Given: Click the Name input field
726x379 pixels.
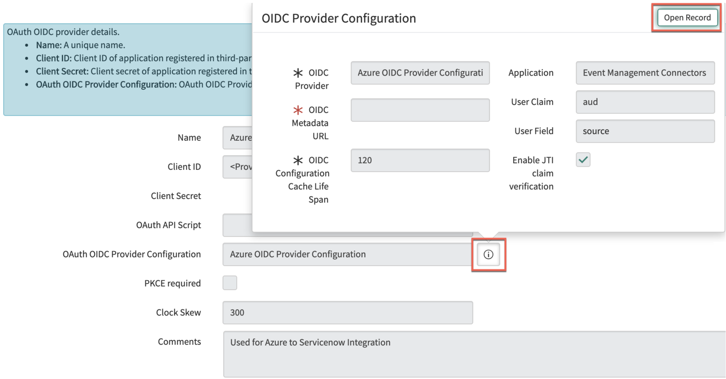Looking at the screenshot, I should pyautogui.click(x=237, y=138).
